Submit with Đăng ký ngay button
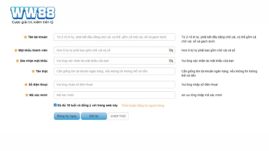Image resolution: width=269 pixels, height=151 pixels. 67,116
